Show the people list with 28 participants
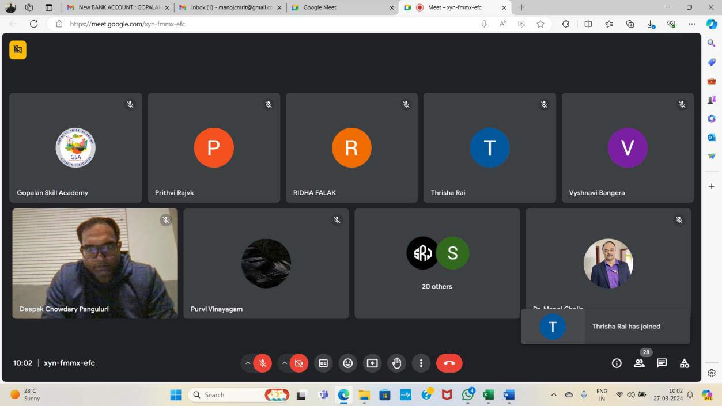 pos(640,363)
